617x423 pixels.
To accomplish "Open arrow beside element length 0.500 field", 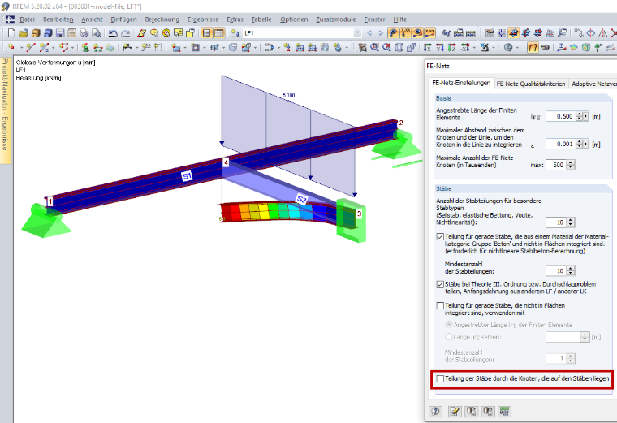I will coord(585,116).
